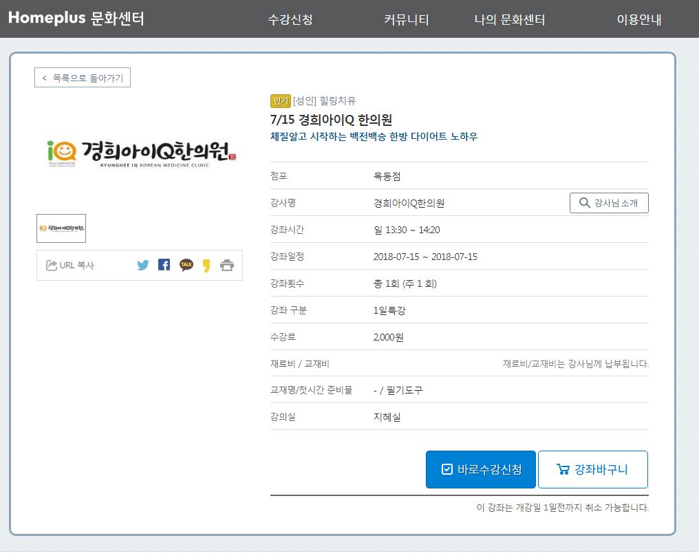Click the schedule 2018-07-15 ~ 2018-07-15
Screen dimensions: 699x560
click(x=425, y=257)
